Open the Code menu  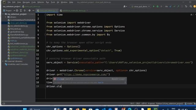click(33, 2)
